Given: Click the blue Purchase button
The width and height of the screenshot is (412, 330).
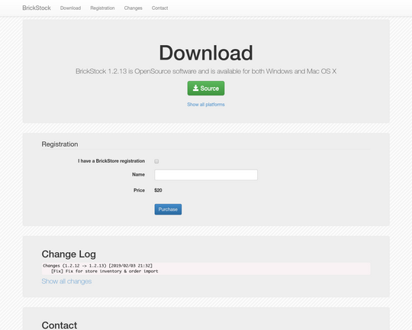Looking at the screenshot, I should coord(168,209).
